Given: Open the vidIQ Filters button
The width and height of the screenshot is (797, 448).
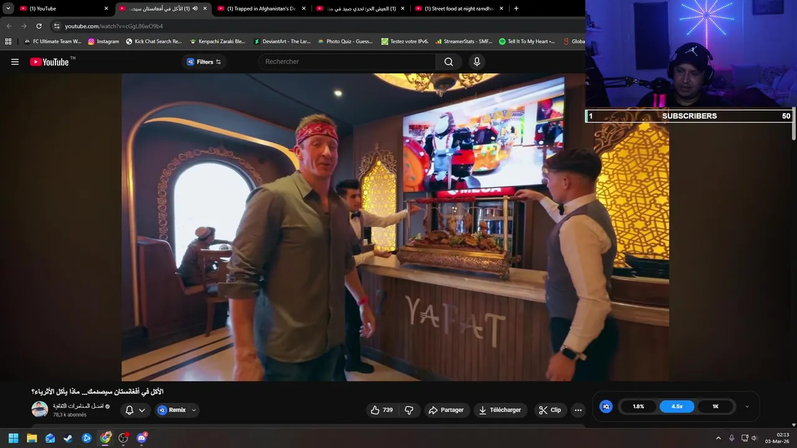Looking at the screenshot, I should click(x=204, y=62).
